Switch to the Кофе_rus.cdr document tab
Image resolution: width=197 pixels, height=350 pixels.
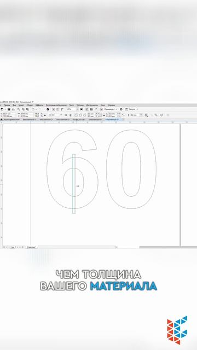[x=79, y=120]
